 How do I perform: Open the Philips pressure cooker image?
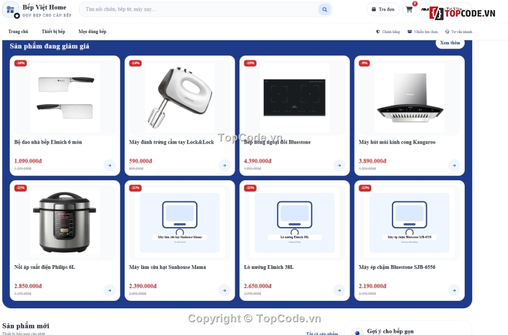pos(65,222)
